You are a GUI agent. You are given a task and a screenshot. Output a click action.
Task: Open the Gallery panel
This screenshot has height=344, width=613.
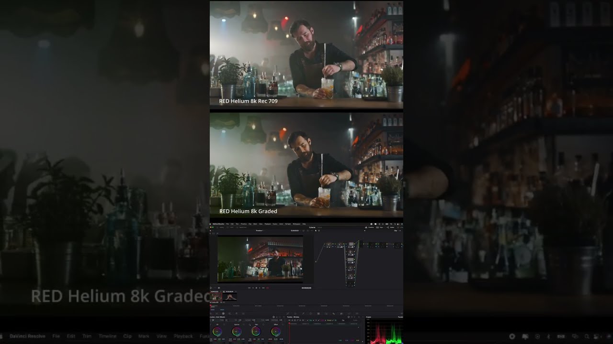click(x=221, y=227)
